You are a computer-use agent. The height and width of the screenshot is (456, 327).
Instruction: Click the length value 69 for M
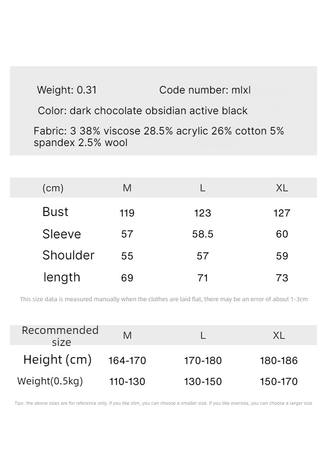click(127, 278)
